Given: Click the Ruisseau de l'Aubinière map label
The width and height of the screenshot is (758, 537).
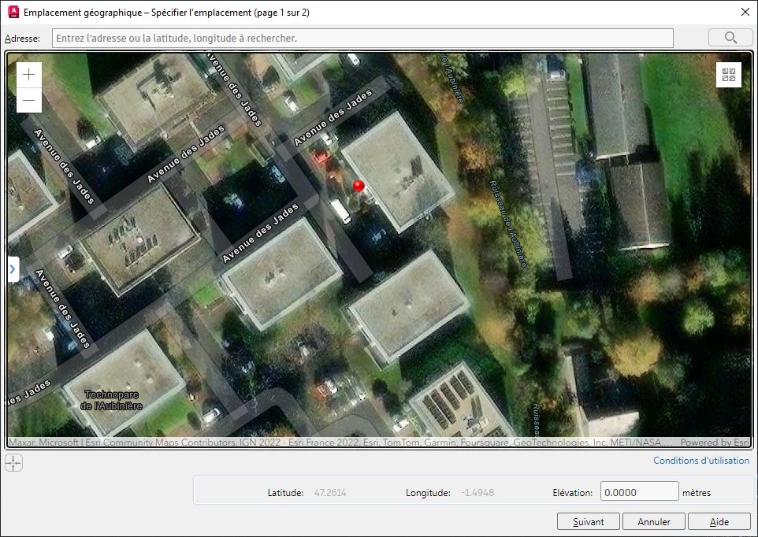Looking at the screenshot, I should (x=508, y=224).
